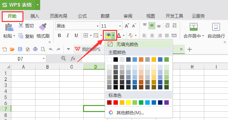The image size is (228, 120).
Task: Click the save icon in quick toolbar
Action: (20, 49)
